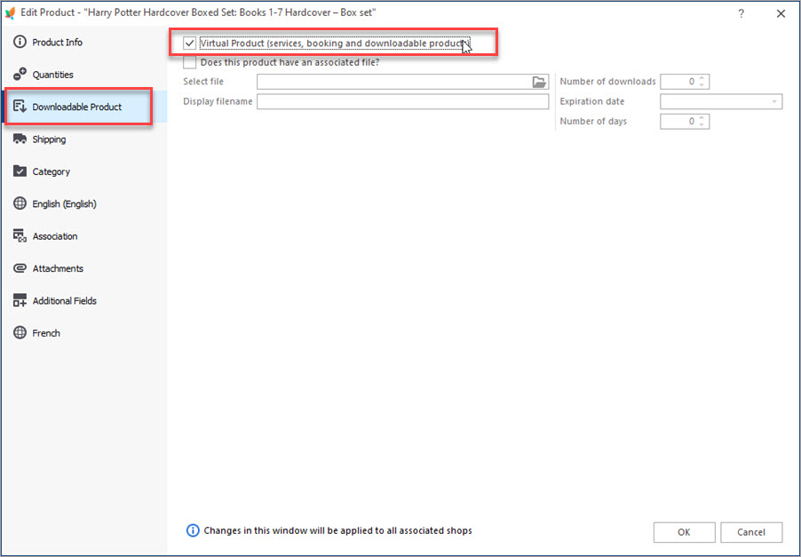Click the Product Info info-circle icon
The image size is (801, 557).
click(x=20, y=42)
